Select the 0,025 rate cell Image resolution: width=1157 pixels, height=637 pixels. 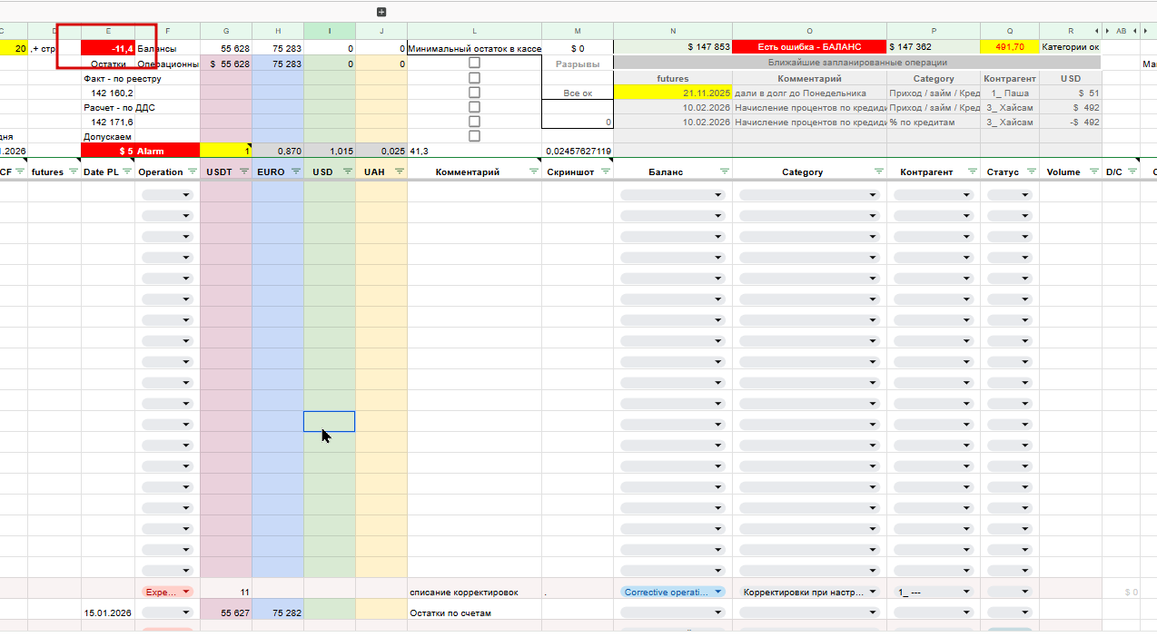pos(381,151)
